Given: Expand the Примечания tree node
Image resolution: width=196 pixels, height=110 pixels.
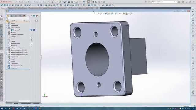Looking at the screenshot, I should 7,25.
